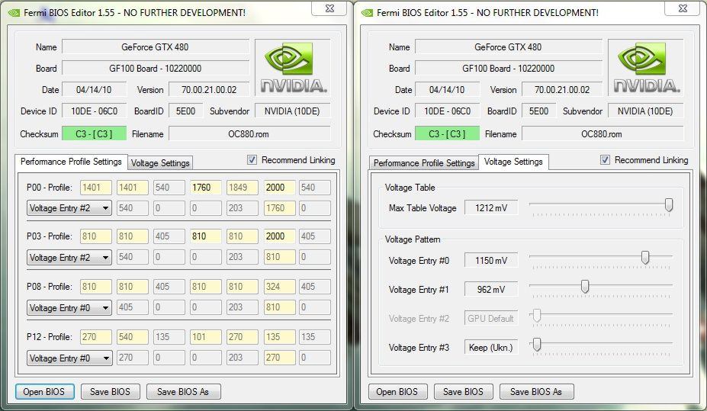Click the NVIDIA logo in the left window
The height and width of the screenshot is (411, 707).
pos(293,68)
